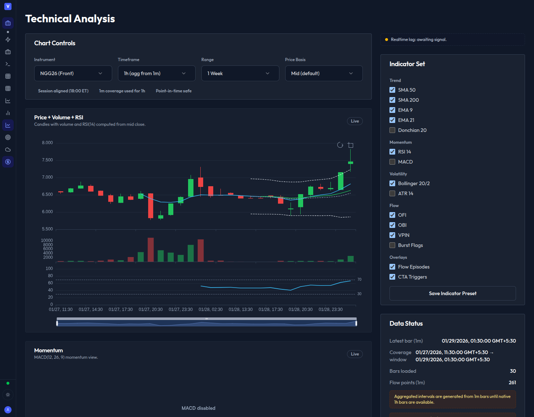This screenshot has width=534, height=417.
Task: Activate box zoom on the price chart
Action: pyautogui.click(x=351, y=145)
